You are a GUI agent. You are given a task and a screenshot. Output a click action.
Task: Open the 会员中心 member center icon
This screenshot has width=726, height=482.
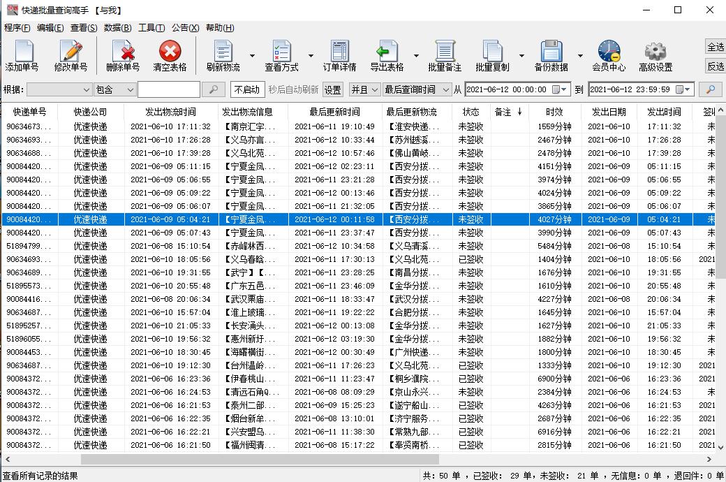coord(609,54)
